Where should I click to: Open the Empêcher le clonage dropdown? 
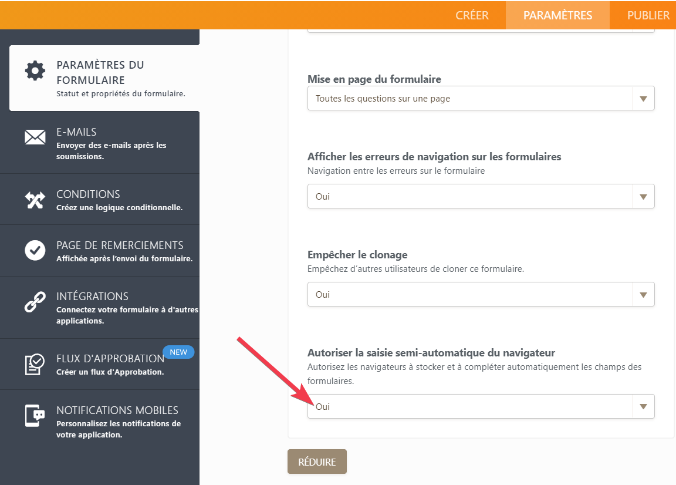click(481, 295)
